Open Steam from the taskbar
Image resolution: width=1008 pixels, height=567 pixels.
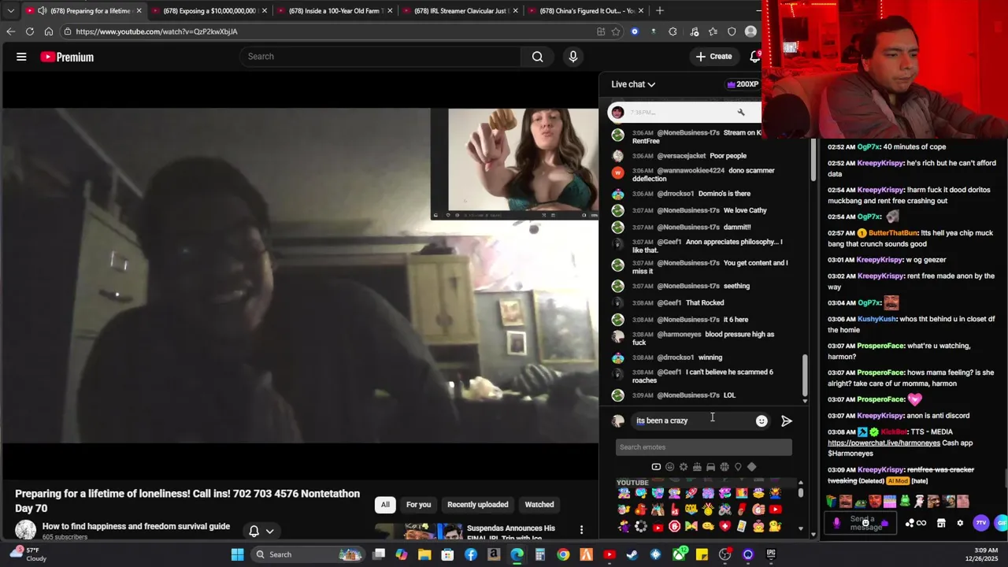632,554
